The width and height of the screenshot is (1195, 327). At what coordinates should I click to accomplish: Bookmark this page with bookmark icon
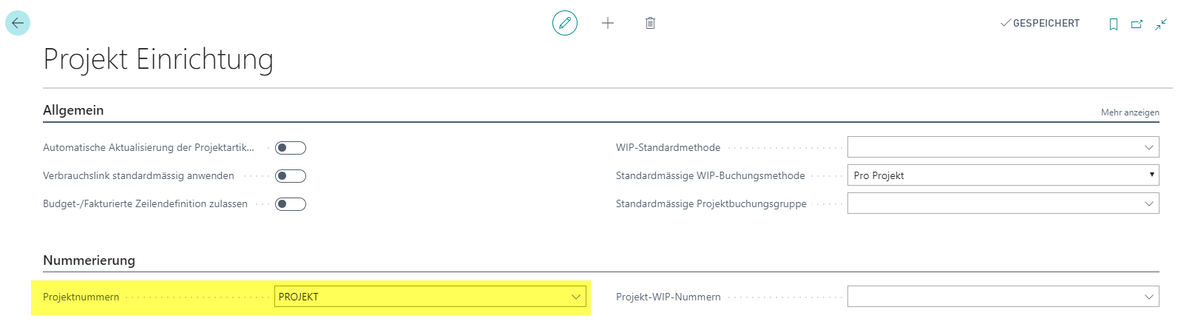click(1114, 24)
